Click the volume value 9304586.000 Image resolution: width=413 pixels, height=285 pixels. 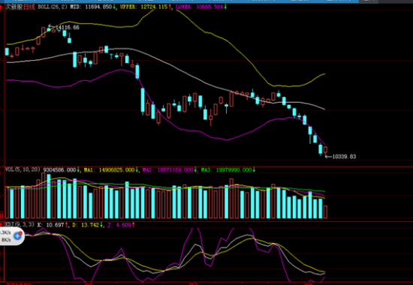point(61,170)
